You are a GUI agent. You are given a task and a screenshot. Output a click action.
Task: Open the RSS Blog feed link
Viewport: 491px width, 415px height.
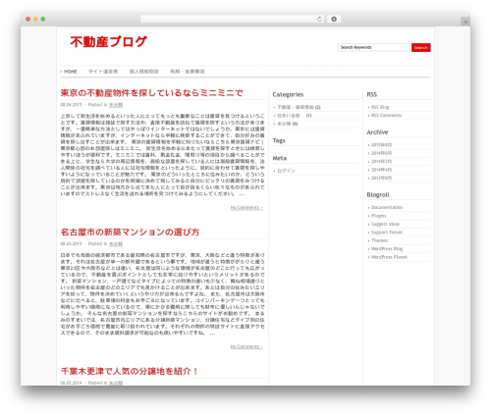[380, 107]
